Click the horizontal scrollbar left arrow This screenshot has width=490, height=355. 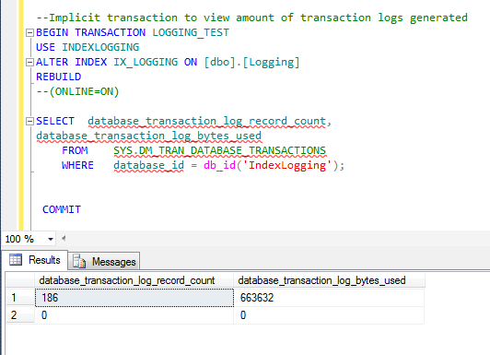(x=64, y=239)
